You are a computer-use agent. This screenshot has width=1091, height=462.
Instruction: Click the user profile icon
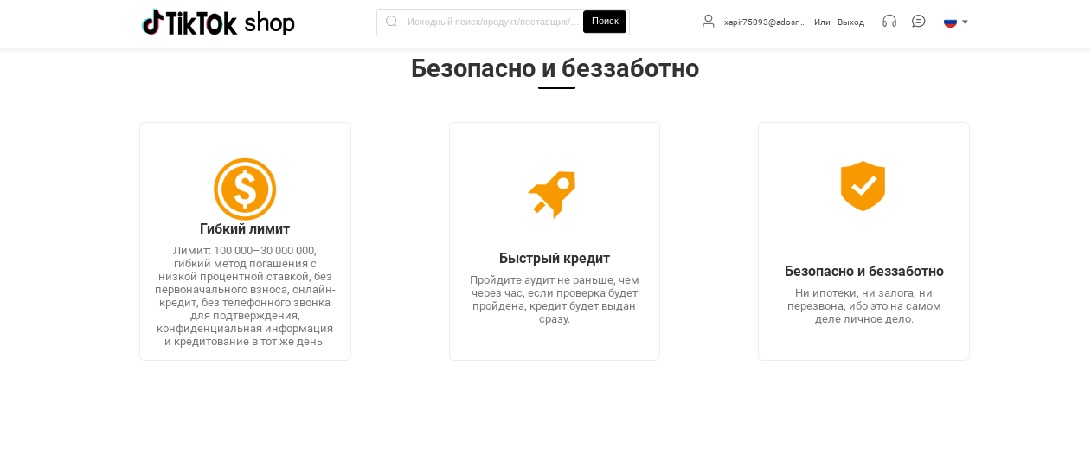(709, 22)
